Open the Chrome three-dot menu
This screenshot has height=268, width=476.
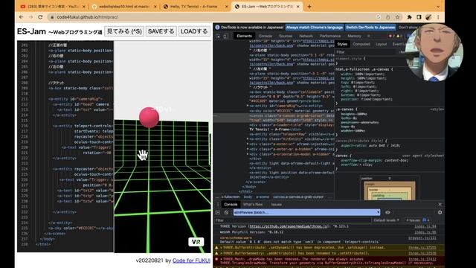438,17
